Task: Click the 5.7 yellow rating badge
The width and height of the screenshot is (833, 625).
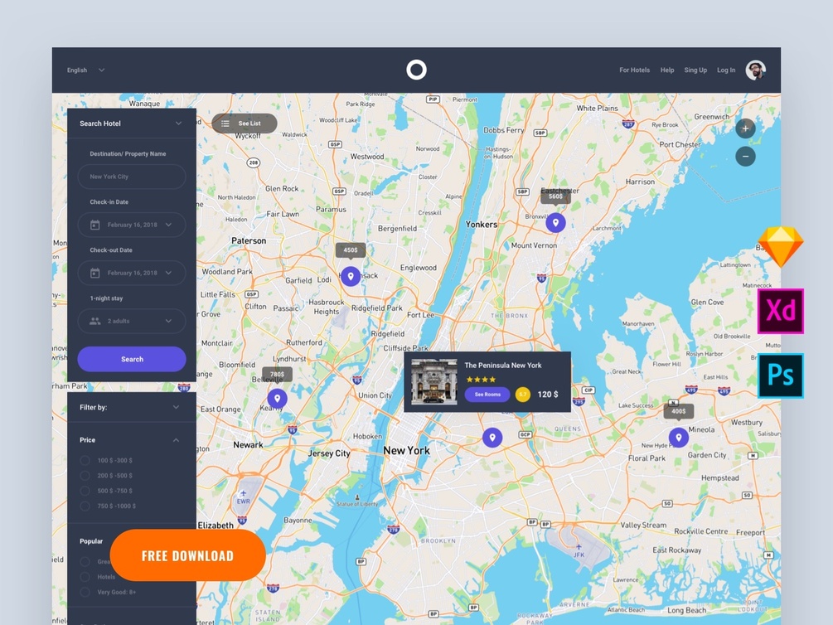Action: click(523, 395)
